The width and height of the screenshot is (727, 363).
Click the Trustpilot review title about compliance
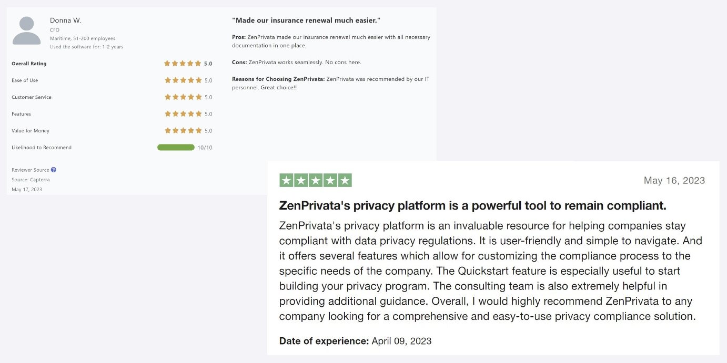(x=472, y=206)
